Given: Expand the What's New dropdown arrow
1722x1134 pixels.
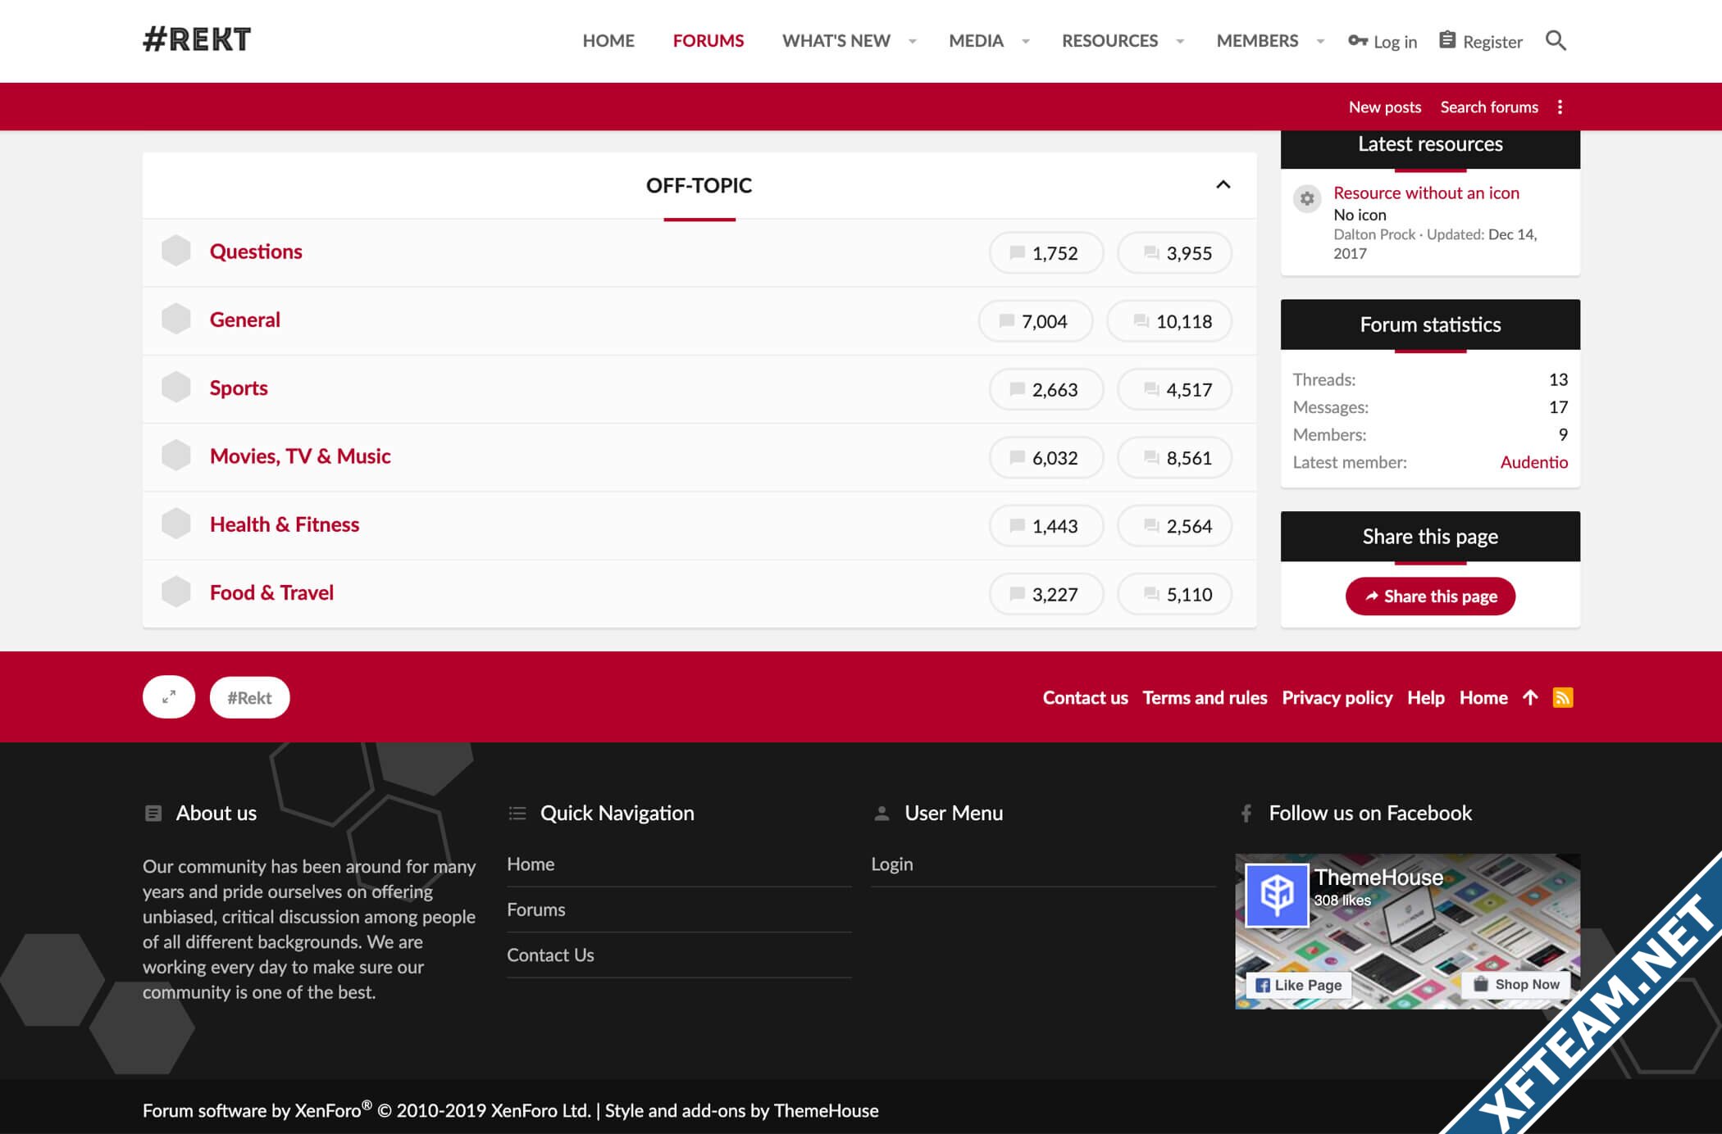Looking at the screenshot, I should click(912, 41).
